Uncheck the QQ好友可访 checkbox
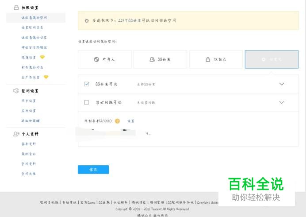The image size is (306, 217). point(87,84)
